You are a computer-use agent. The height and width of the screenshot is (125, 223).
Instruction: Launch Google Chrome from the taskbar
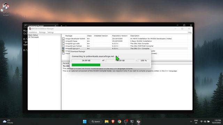pyautogui.click(x=119, y=122)
